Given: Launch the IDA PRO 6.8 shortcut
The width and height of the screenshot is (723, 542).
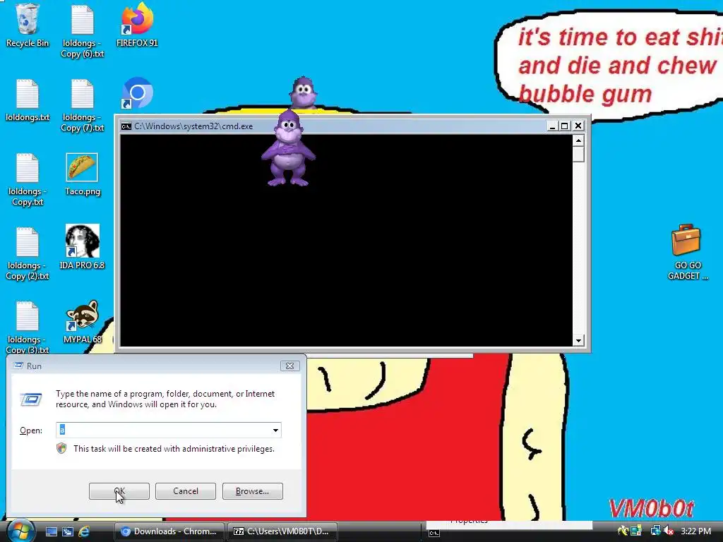Looking at the screenshot, I should tap(82, 247).
